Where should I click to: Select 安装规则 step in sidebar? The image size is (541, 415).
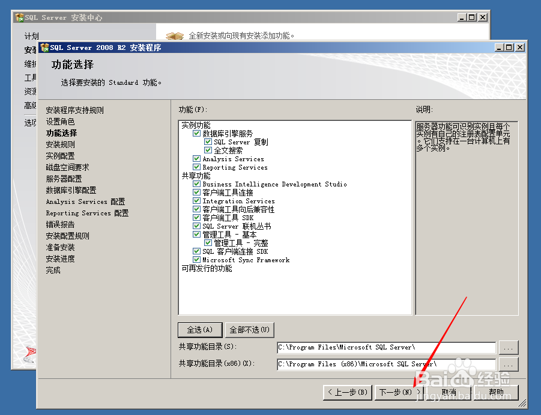[x=60, y=144]
